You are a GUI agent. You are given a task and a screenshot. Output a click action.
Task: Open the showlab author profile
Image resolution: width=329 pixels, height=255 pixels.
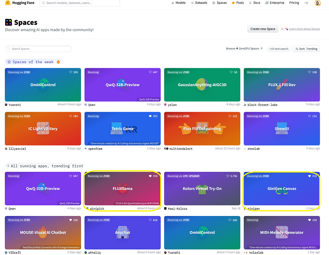tap(253, 149)
